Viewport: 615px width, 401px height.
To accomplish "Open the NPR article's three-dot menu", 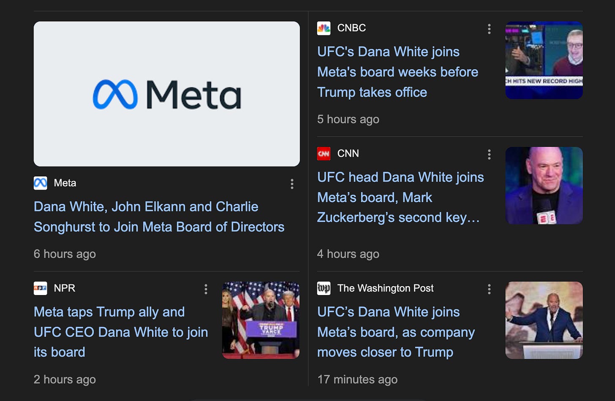I will 206,289.
